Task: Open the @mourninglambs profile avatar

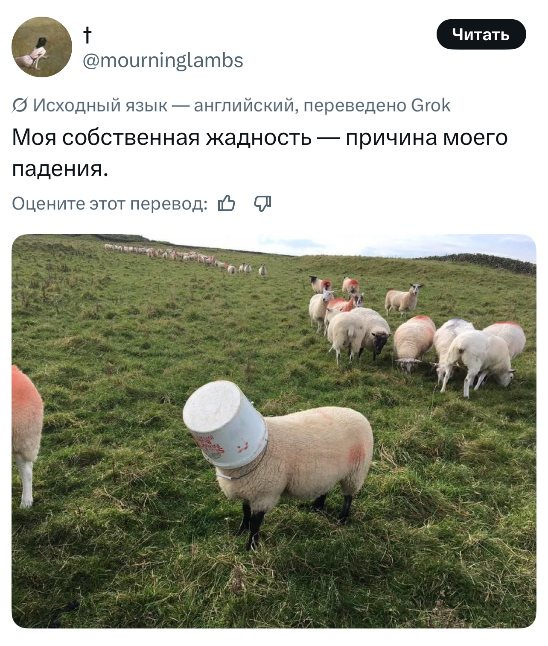Action: coord(42,47)
